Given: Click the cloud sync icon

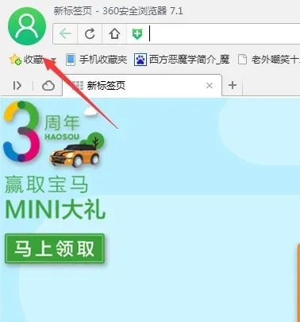Looking at the screenshot, I should point(48,86).
